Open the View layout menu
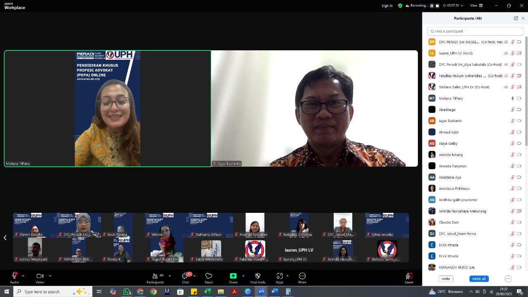Image resolution: width=528 pixels, height=297 pixels. pyautogui.click(x=476, y=6)
